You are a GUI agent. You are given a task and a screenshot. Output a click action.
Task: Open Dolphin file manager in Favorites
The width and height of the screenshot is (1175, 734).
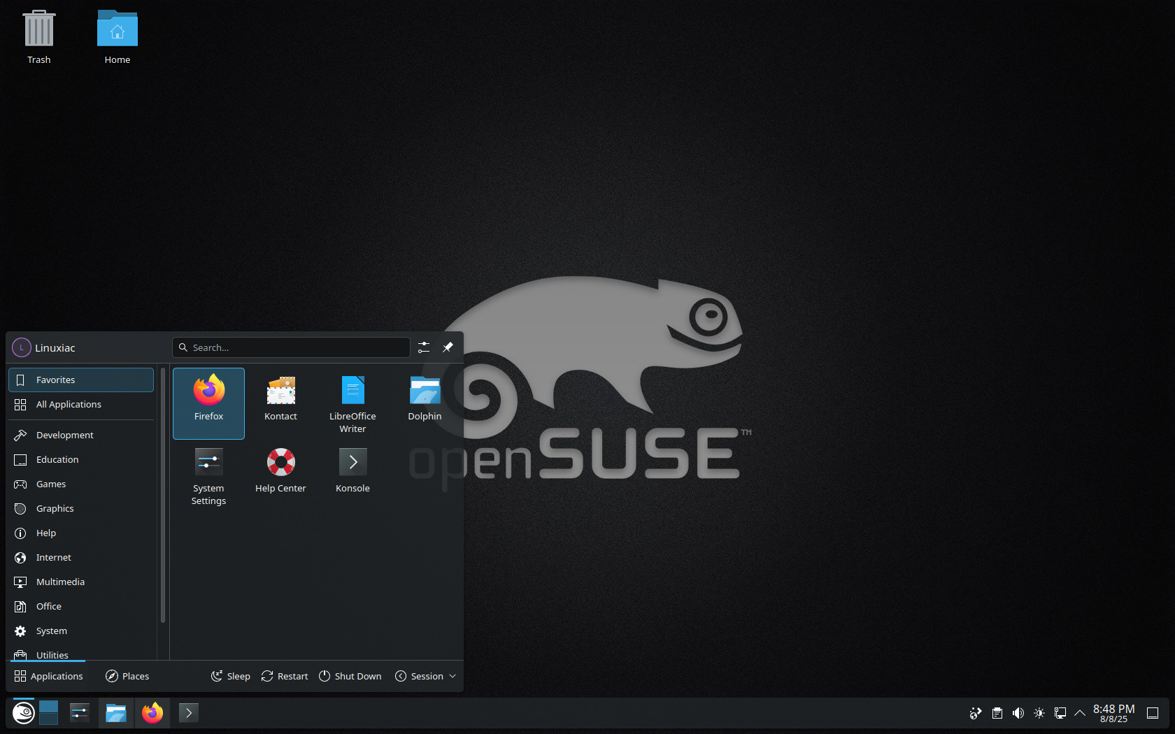point(425,403)
